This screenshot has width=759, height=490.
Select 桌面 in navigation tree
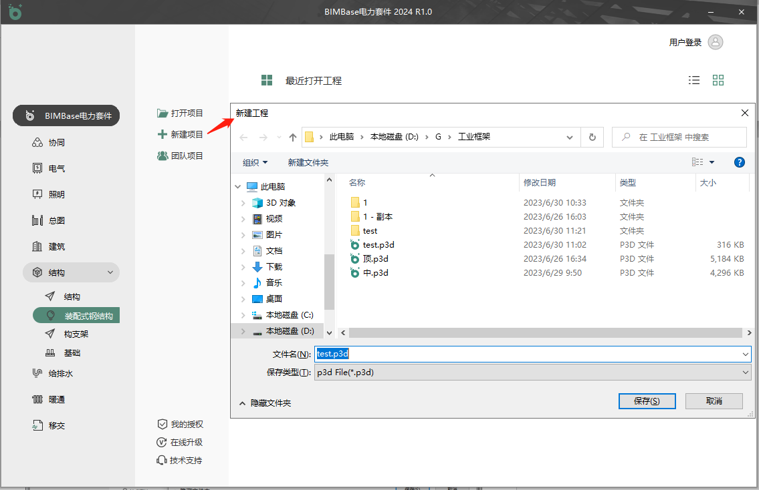point(274,298)
